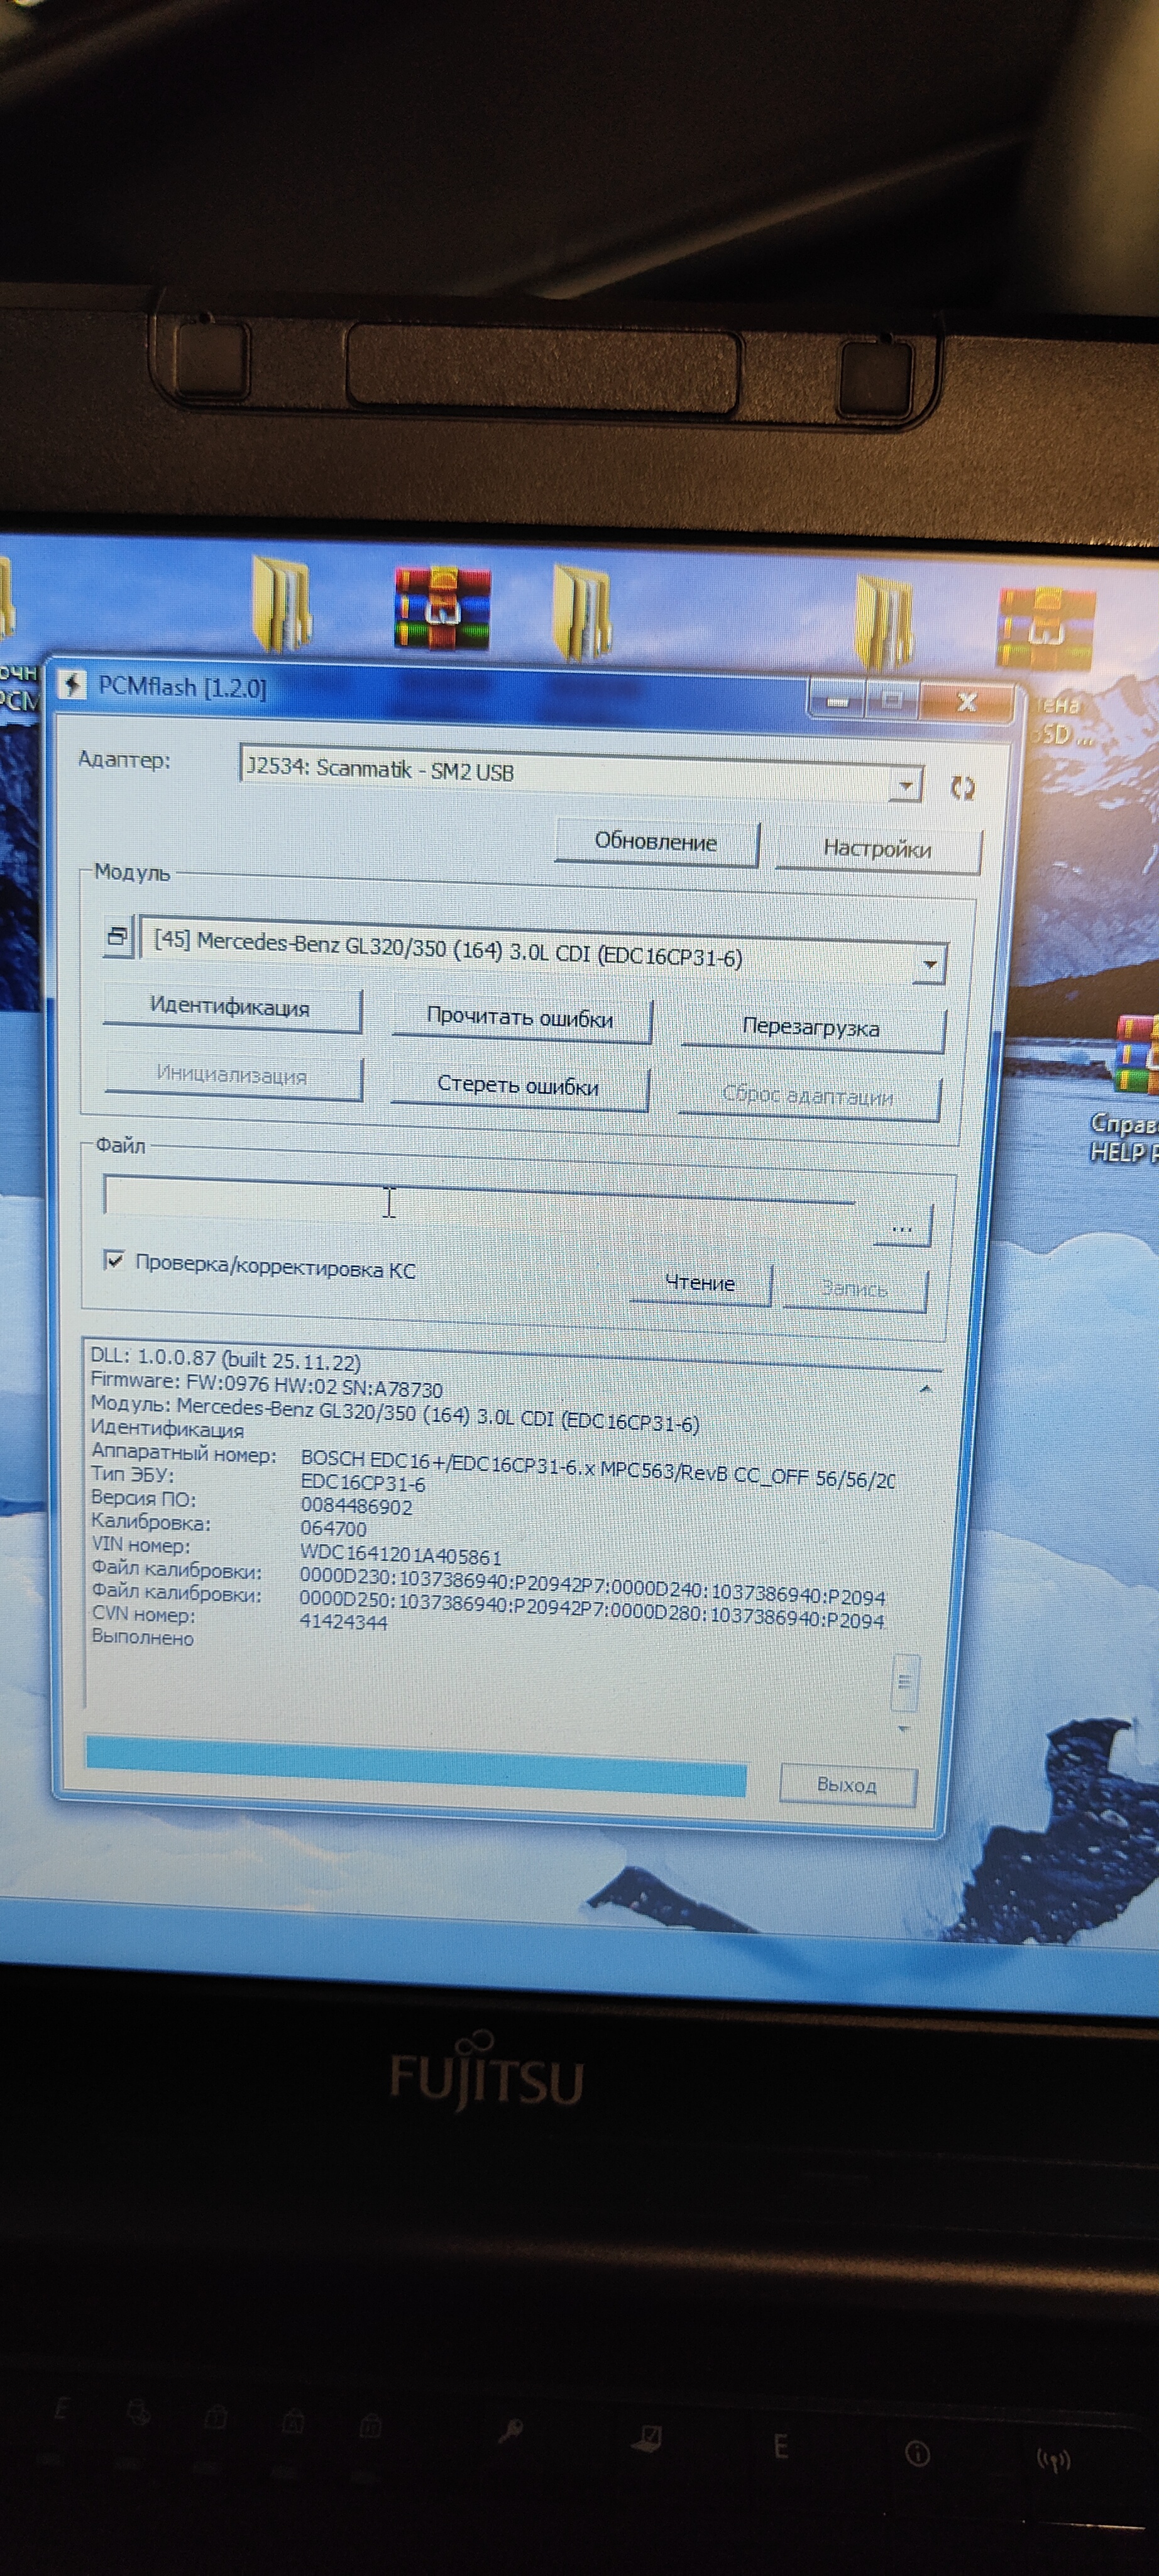This screenshot has width=1159, height=2576.
Task: Click the refresh adapter list icon
Action: point(961,788)
